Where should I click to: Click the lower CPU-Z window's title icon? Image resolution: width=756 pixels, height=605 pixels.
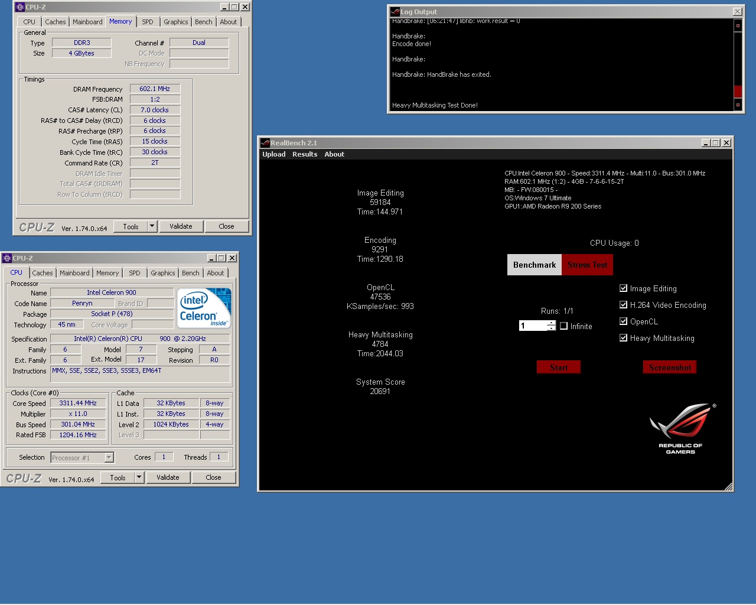coord(7,258)
